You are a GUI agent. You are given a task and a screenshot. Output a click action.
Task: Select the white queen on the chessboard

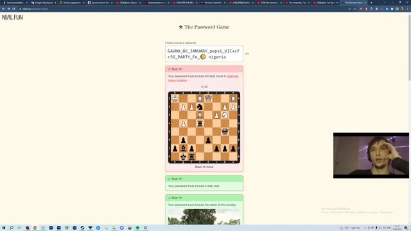[208, 98]
